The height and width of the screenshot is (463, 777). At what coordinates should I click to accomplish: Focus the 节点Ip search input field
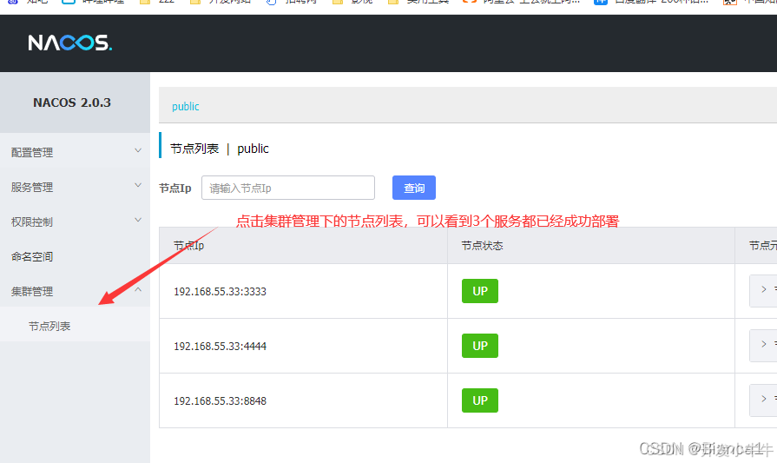[x=288, y=188]
